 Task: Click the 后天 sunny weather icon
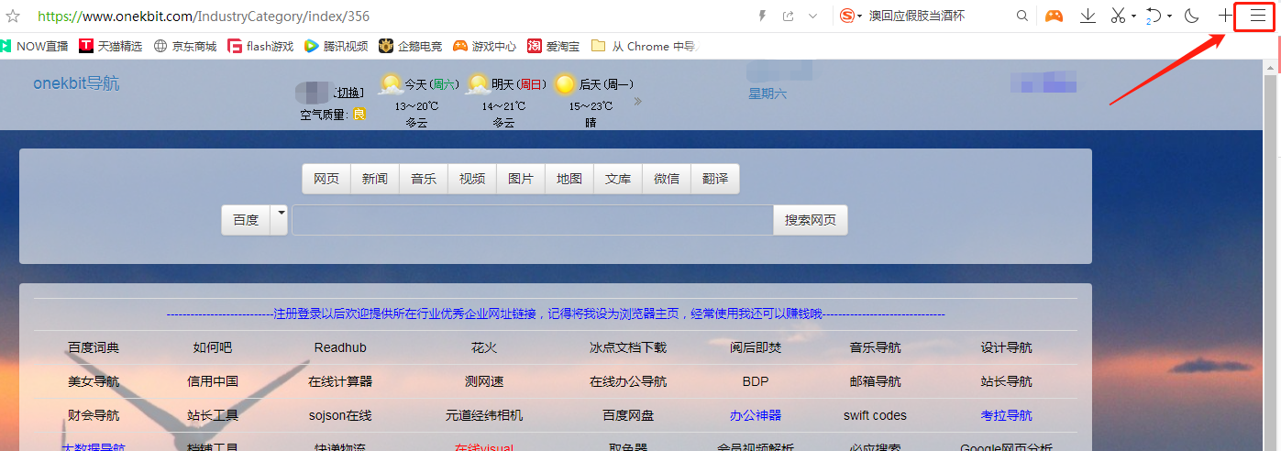coord(565,84)
